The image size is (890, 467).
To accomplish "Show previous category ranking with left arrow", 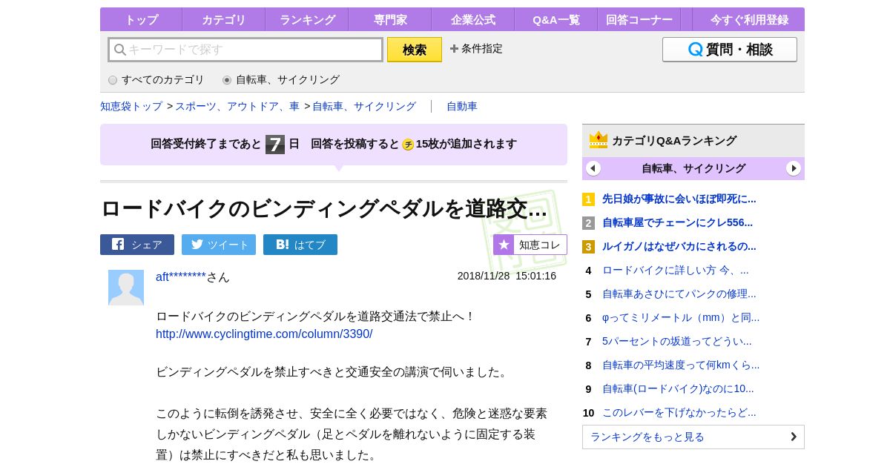I will tap(593, 168).
